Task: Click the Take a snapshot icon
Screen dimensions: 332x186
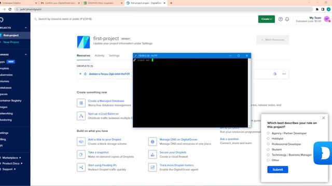Action: 81,154
